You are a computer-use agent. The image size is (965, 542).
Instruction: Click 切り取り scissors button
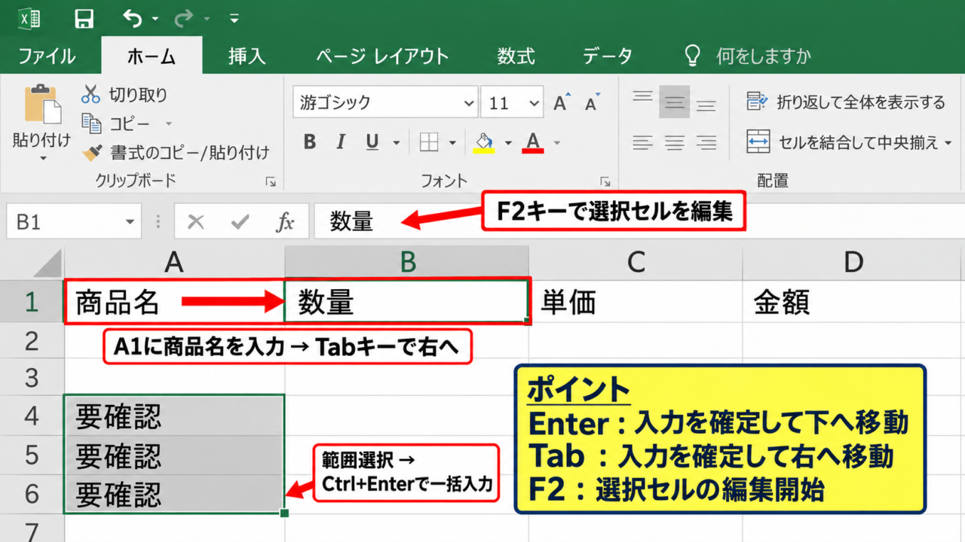124,95
